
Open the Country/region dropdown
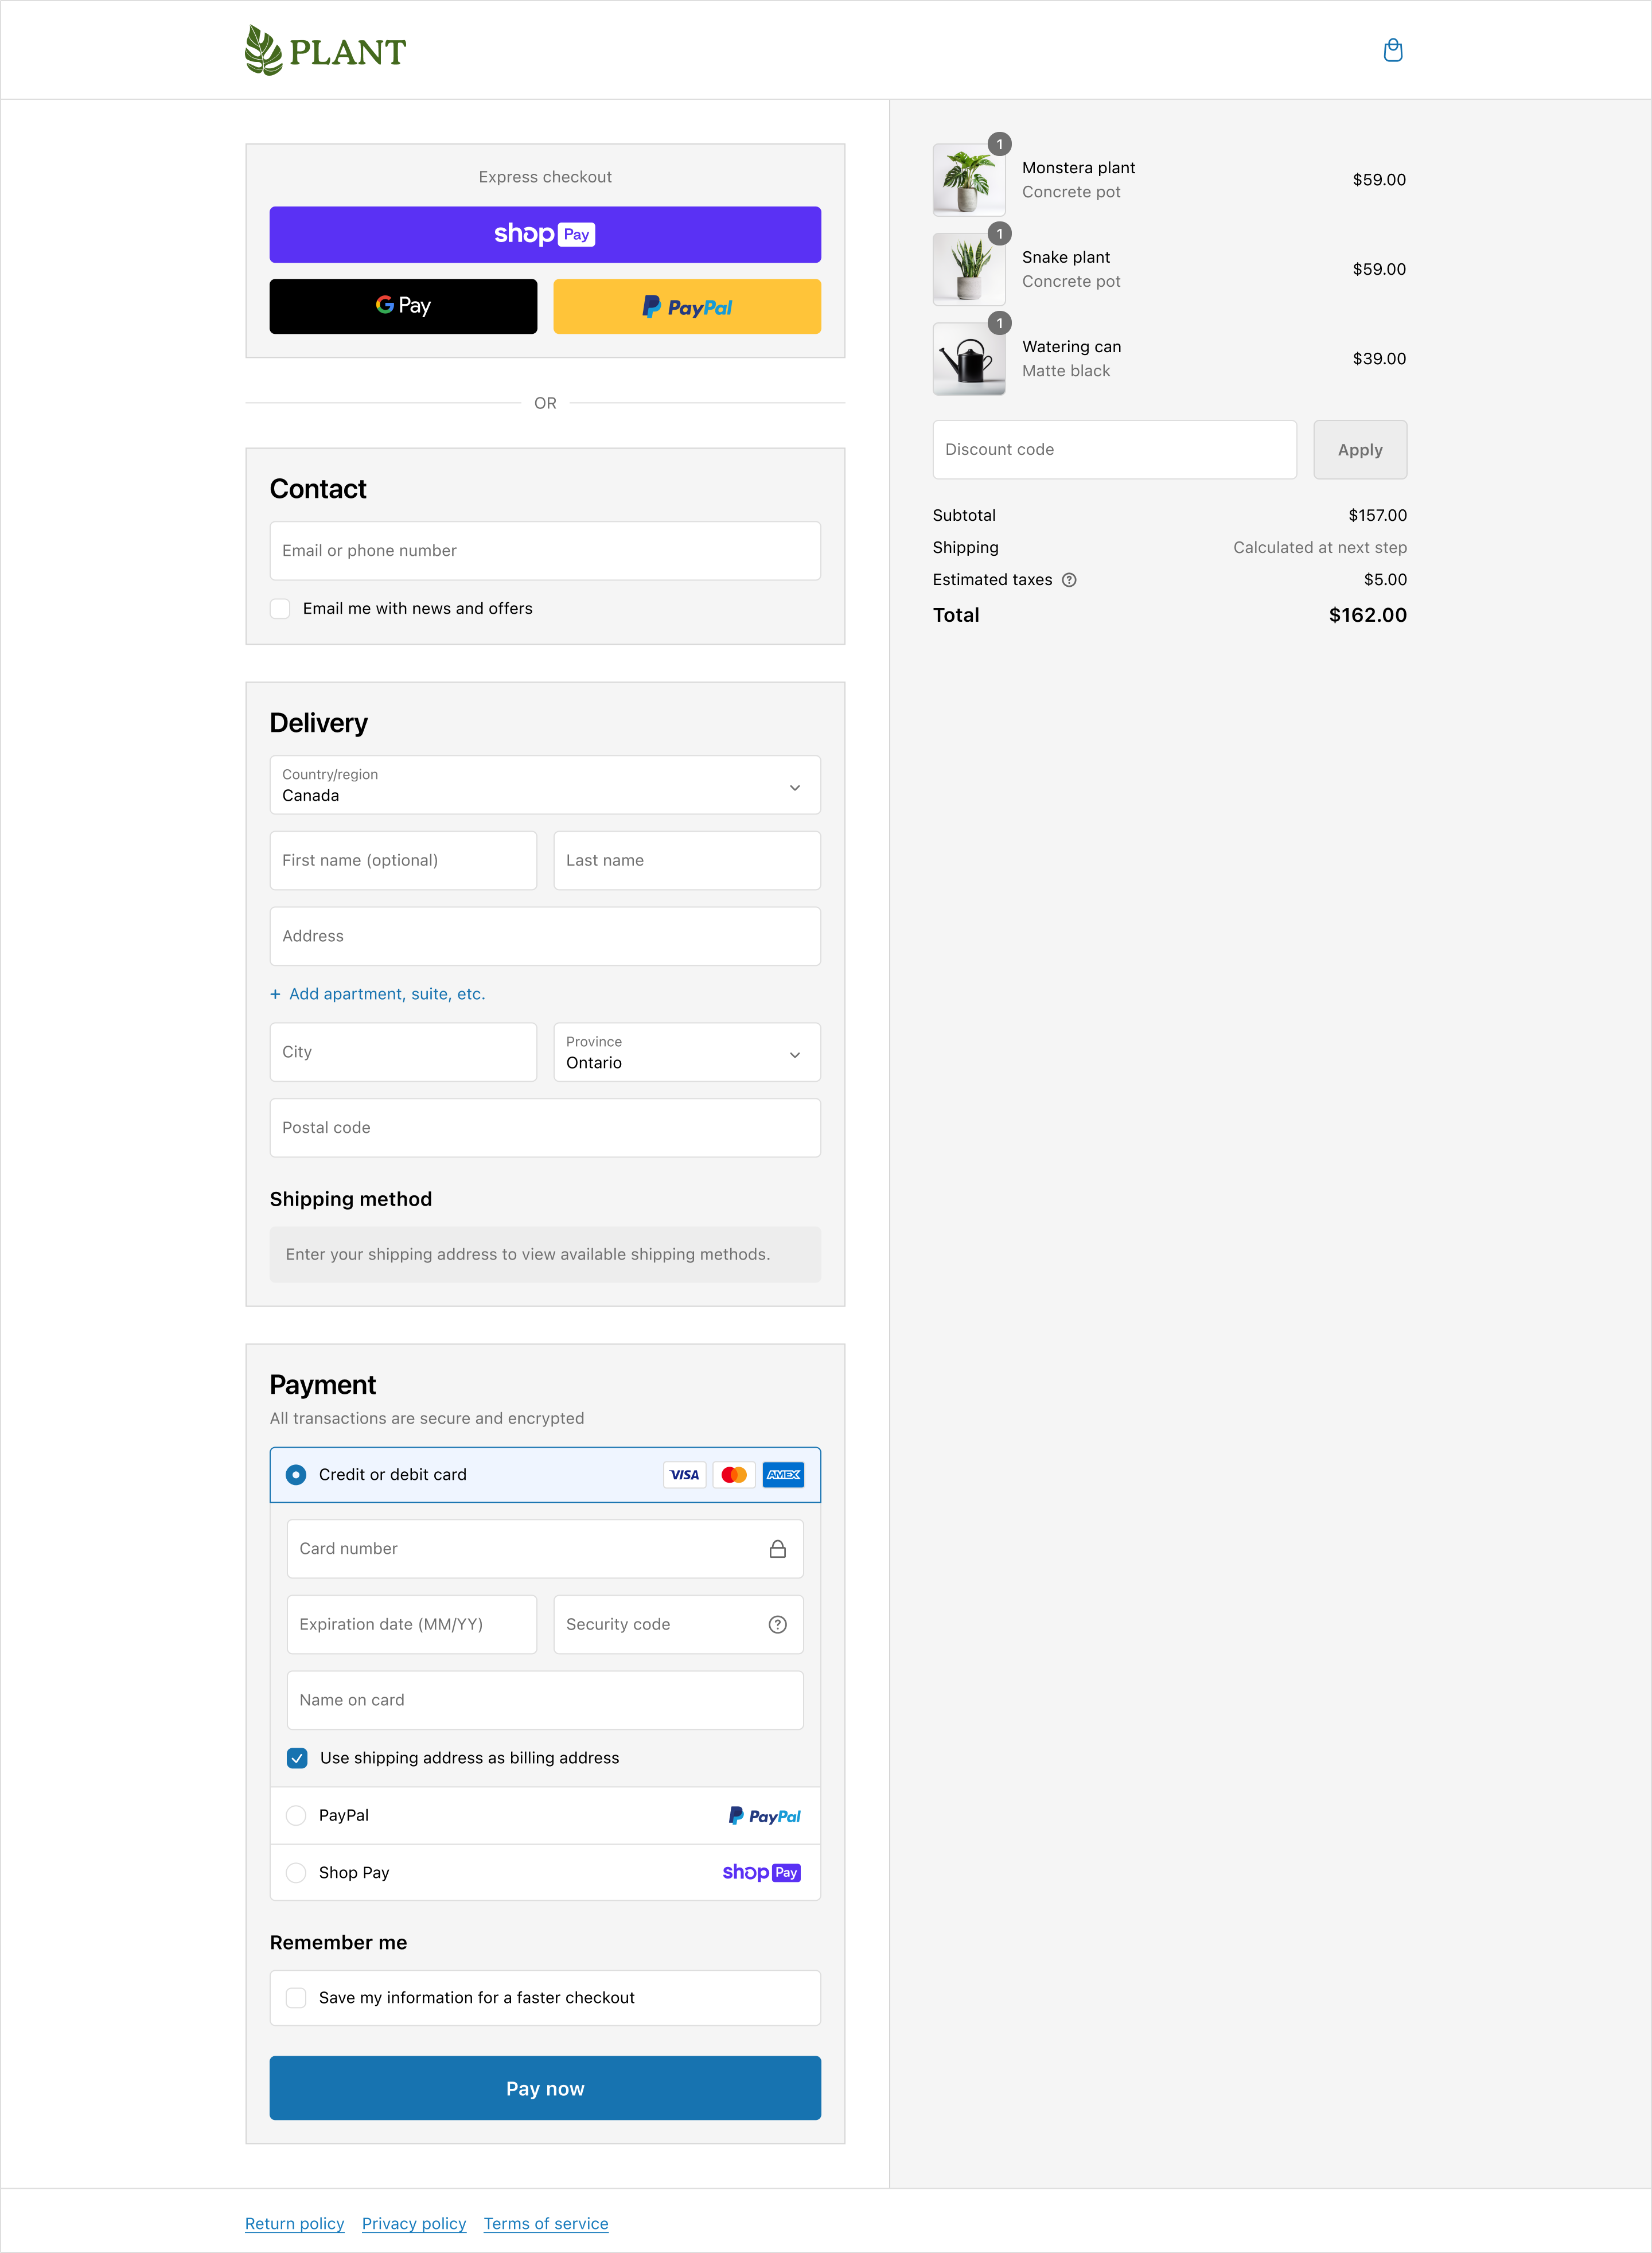pos(545,785)
